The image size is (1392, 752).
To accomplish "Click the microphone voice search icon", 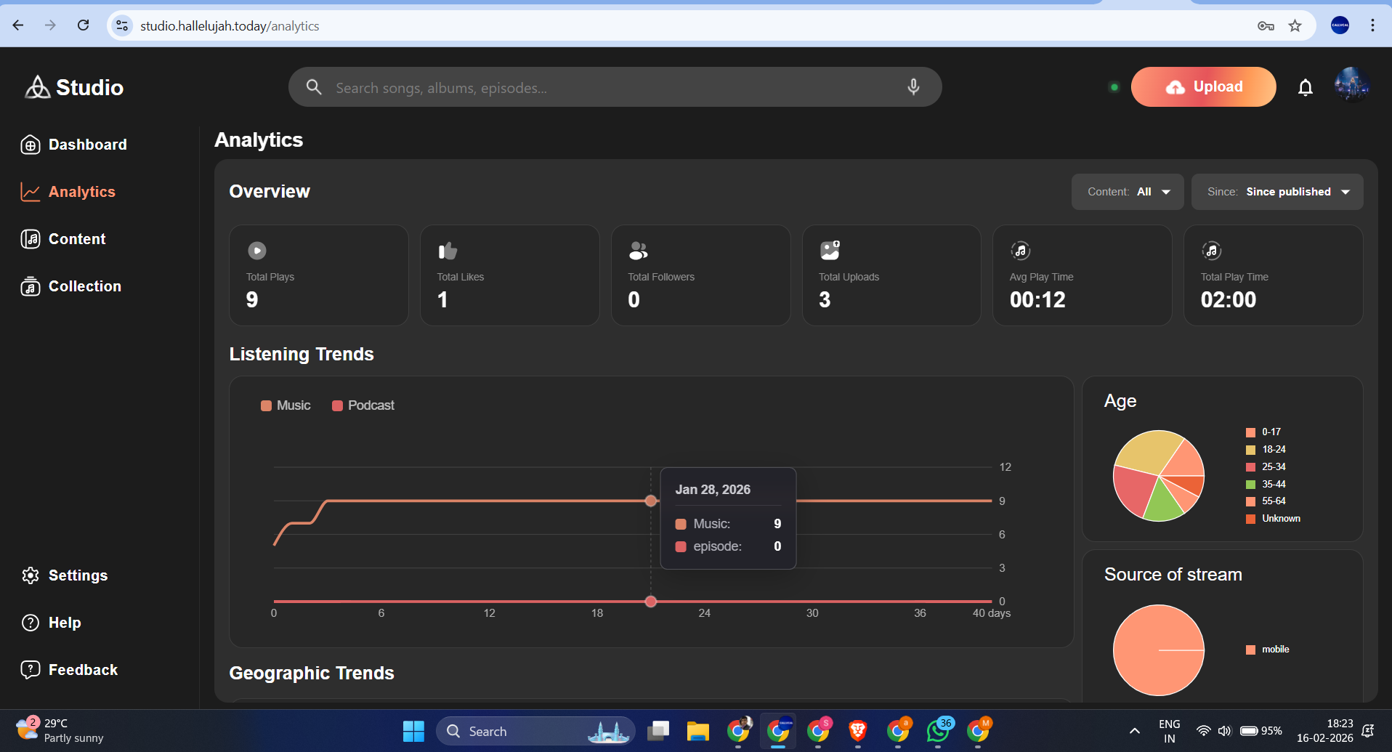I will click(x=913, y=87).
